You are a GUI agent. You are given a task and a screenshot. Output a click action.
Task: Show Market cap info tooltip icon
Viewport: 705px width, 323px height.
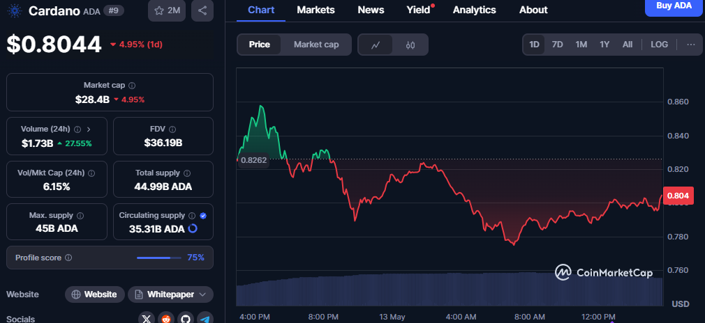(132, 85)
